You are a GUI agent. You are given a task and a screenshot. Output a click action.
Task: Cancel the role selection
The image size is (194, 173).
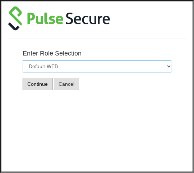[x=66, y=84]
